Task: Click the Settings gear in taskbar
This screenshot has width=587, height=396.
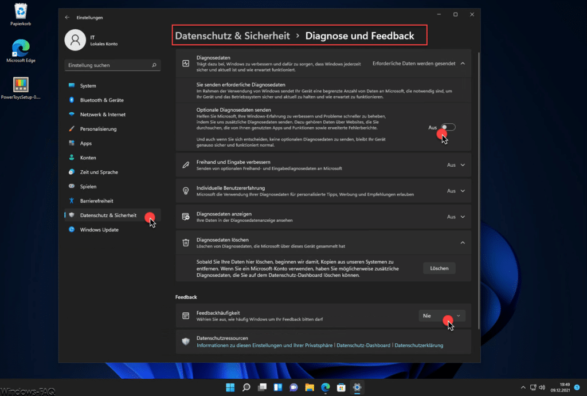Action: pyautogui.click(x=357, y=387)
